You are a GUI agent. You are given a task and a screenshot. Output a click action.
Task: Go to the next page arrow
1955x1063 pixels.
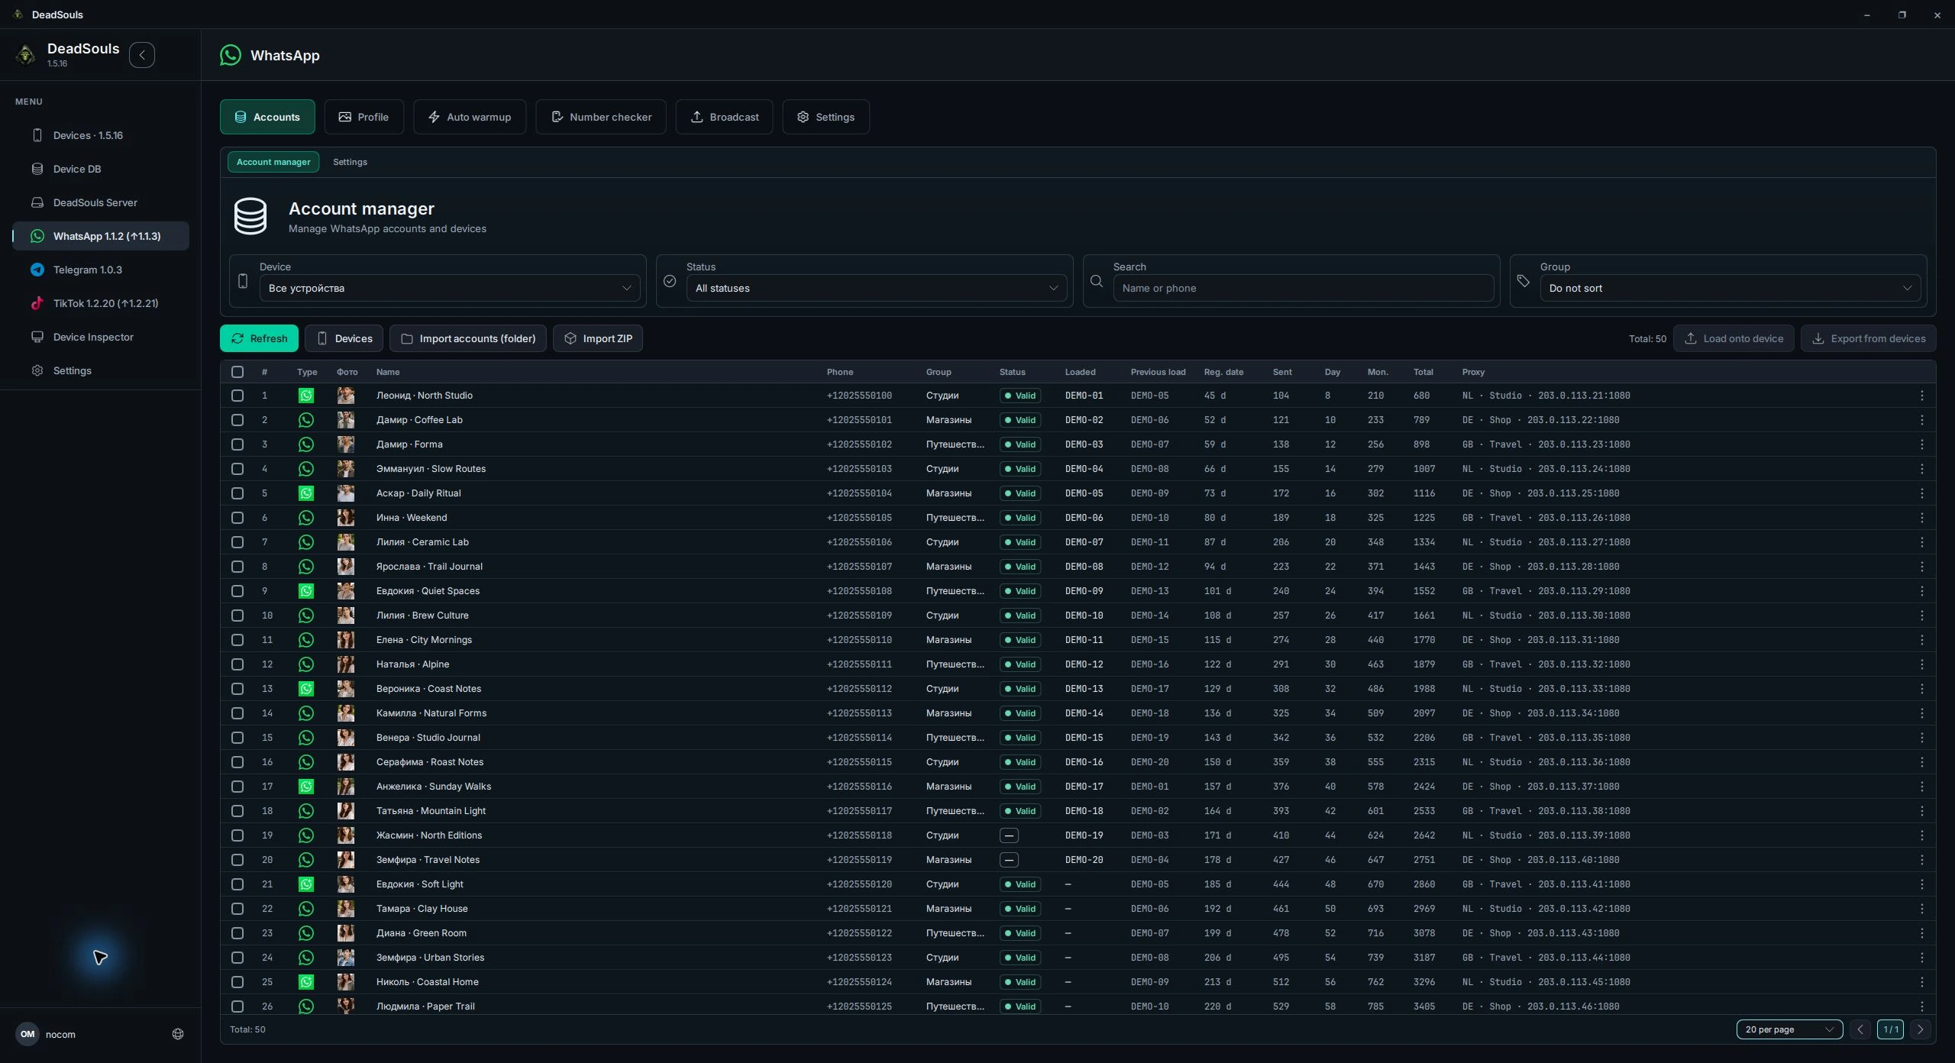(x=1920, y=1029)
